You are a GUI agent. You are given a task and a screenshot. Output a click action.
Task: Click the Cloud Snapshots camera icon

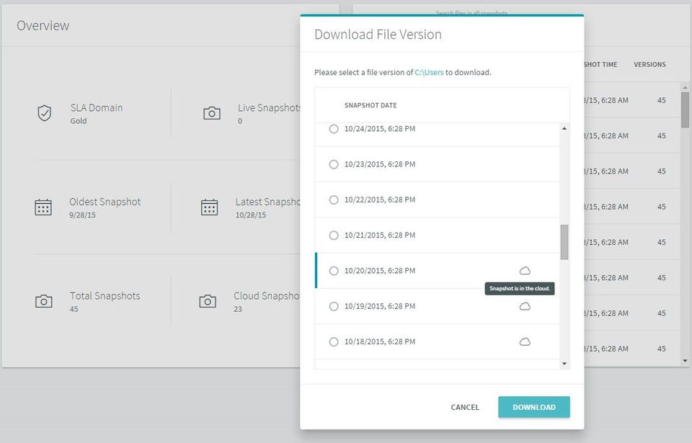point(208,301)
